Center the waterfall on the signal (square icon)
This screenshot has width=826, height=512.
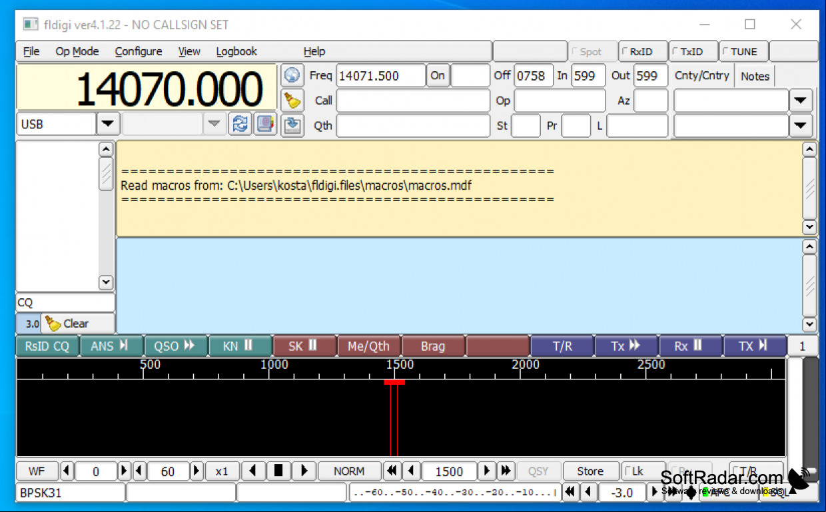click(x=278, y=471)
